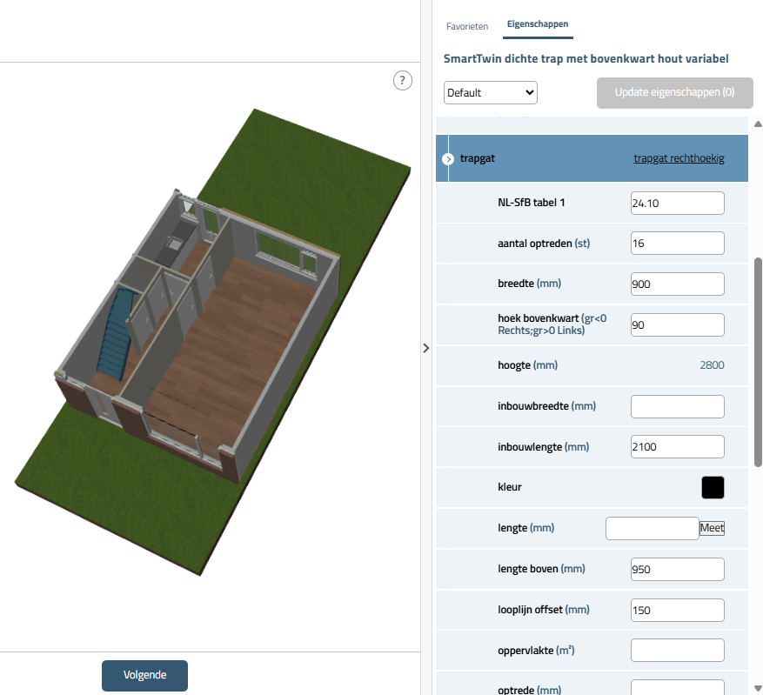The width and height of the screenshot is (763, 695).
Task: Click the looplijn offset input field
Action: point(677,610)
